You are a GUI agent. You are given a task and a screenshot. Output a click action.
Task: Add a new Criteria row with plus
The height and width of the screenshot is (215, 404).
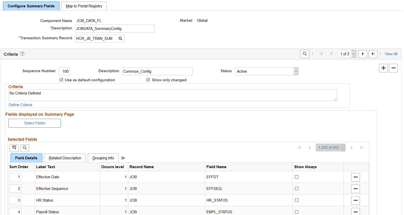383,68
